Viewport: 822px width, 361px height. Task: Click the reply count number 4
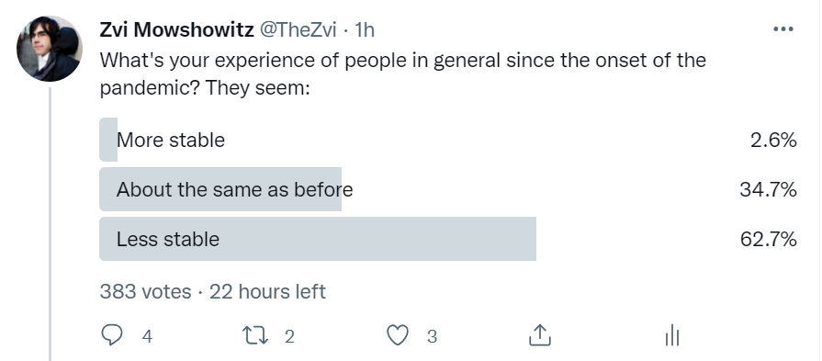coord(147,336)
